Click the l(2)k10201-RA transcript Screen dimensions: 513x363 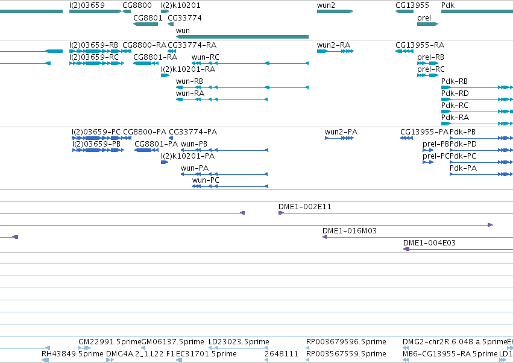tap(165, 75)
